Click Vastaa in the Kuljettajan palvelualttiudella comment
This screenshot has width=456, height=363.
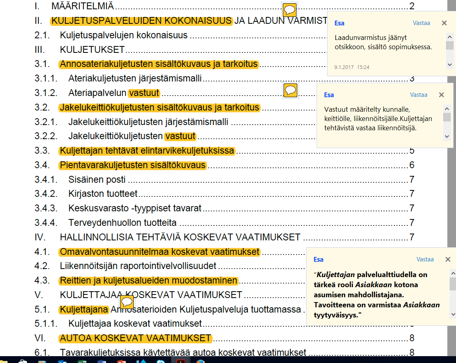click(425, 259)
